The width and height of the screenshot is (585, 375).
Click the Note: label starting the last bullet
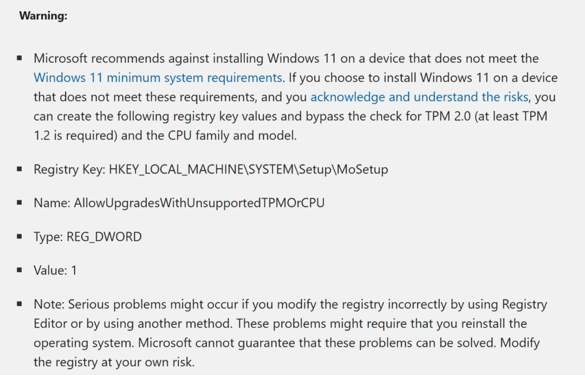[49, 304]
